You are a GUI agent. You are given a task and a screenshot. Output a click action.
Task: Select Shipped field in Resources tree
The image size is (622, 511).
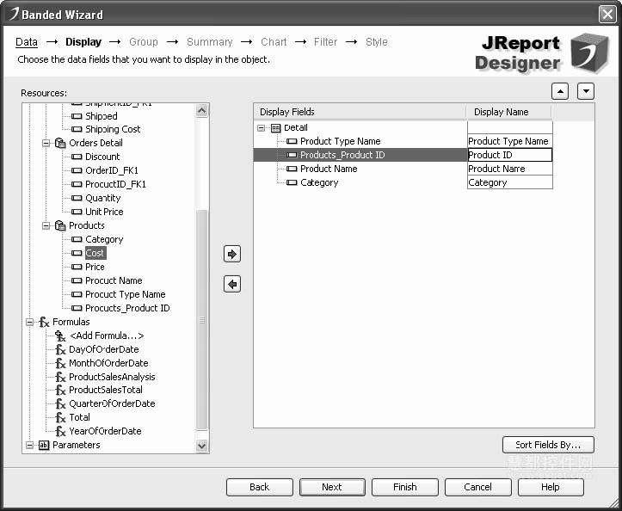pyautogui.click(x=102, y=116)
